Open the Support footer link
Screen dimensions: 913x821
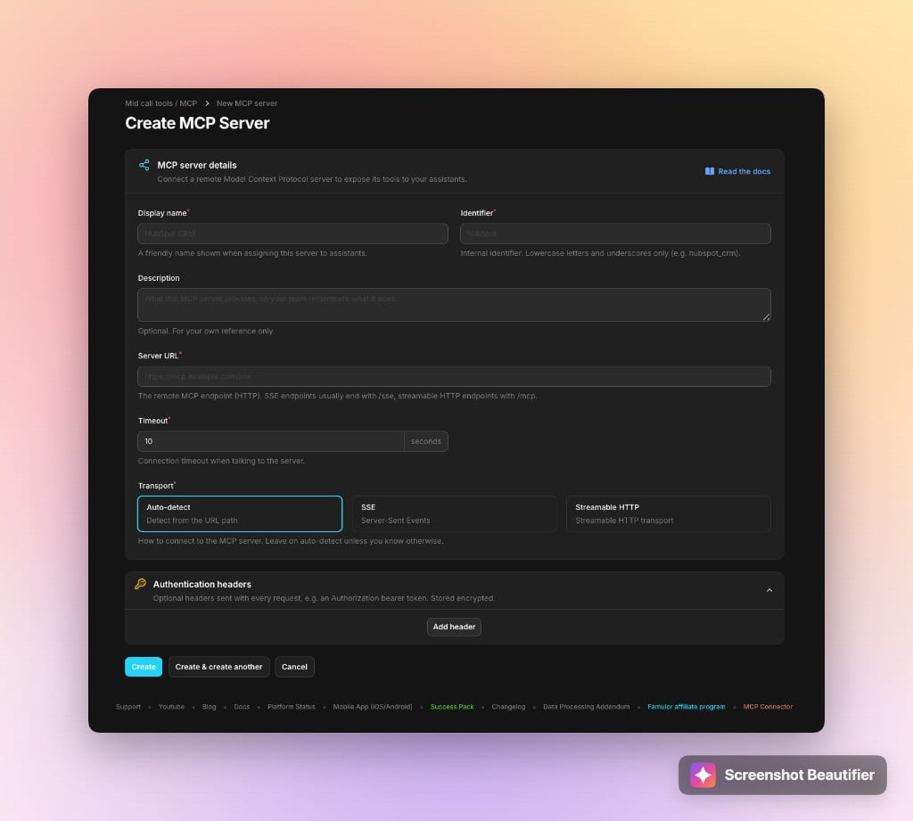128,707
